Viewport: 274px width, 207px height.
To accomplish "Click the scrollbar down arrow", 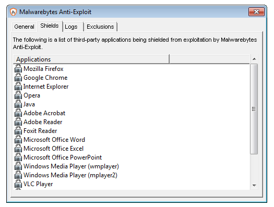I will pos(254,185).
